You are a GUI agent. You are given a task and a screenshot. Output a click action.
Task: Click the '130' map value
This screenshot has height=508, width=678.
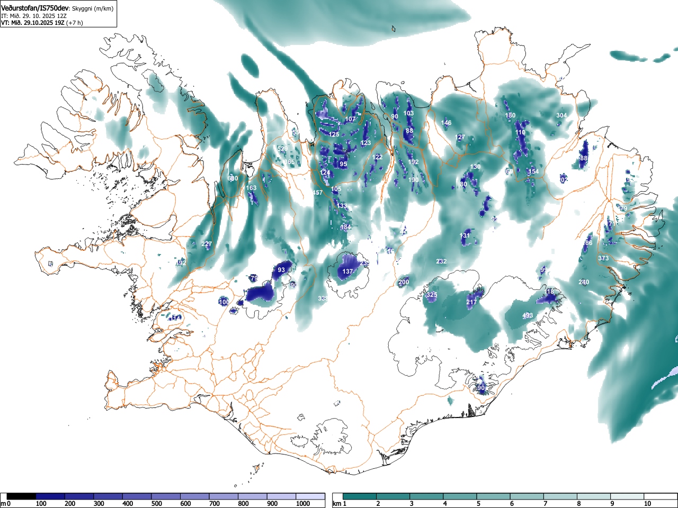475,167
